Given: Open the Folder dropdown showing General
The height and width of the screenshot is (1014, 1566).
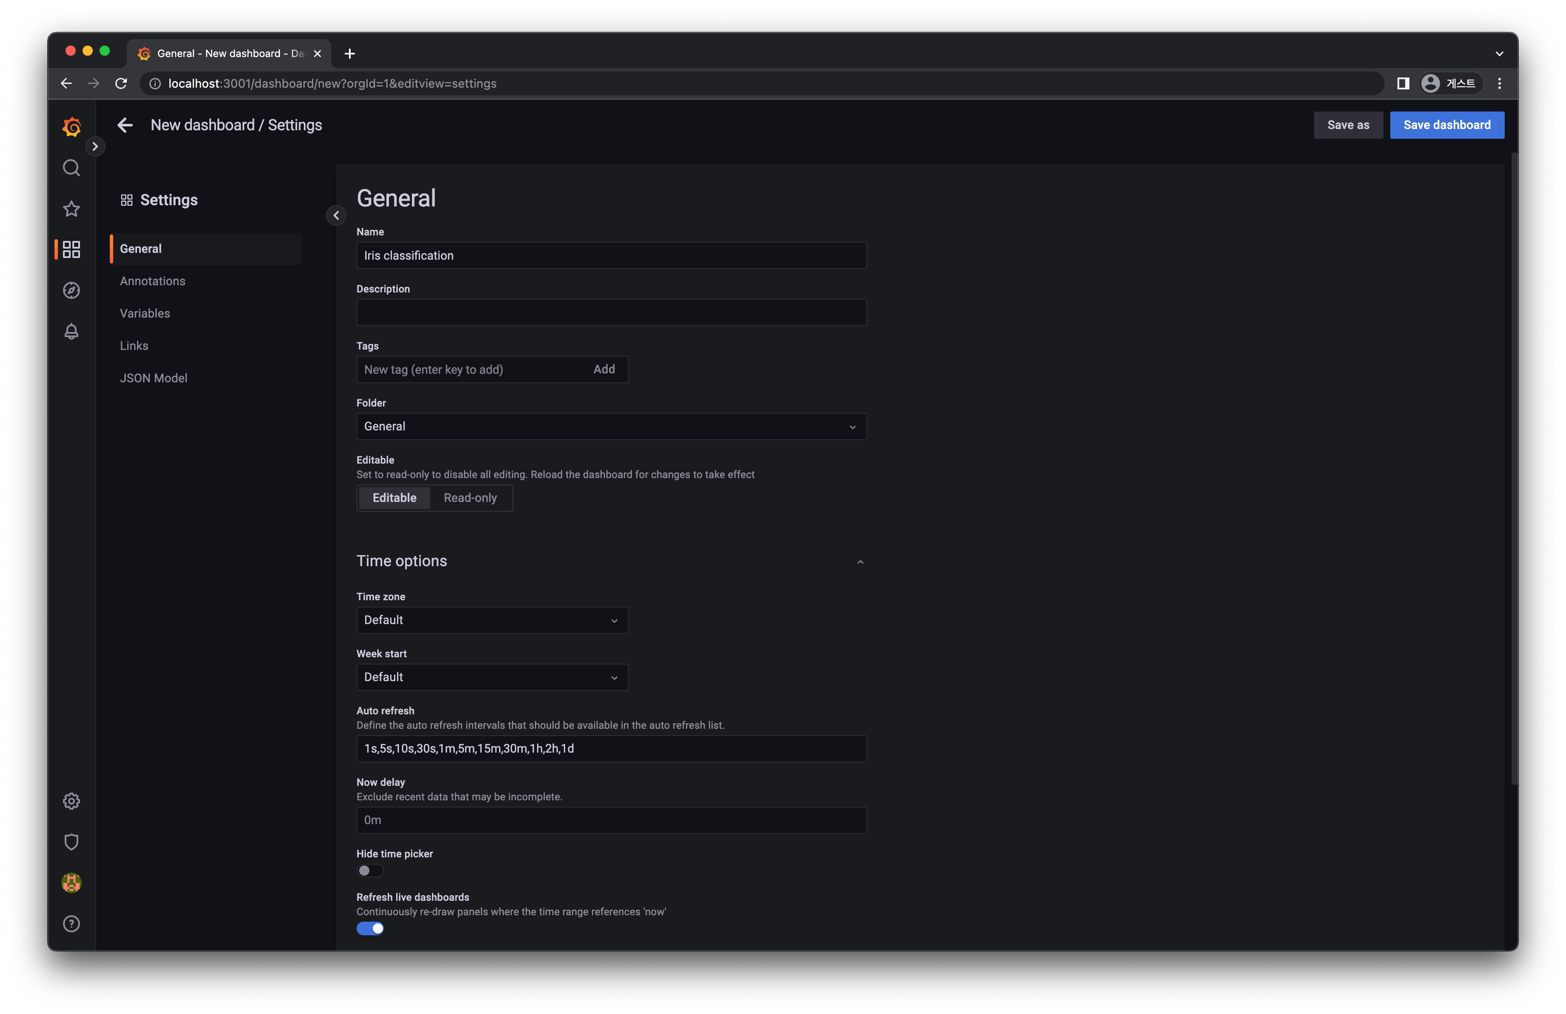Looking at the screenshot, I should point(611,427).
